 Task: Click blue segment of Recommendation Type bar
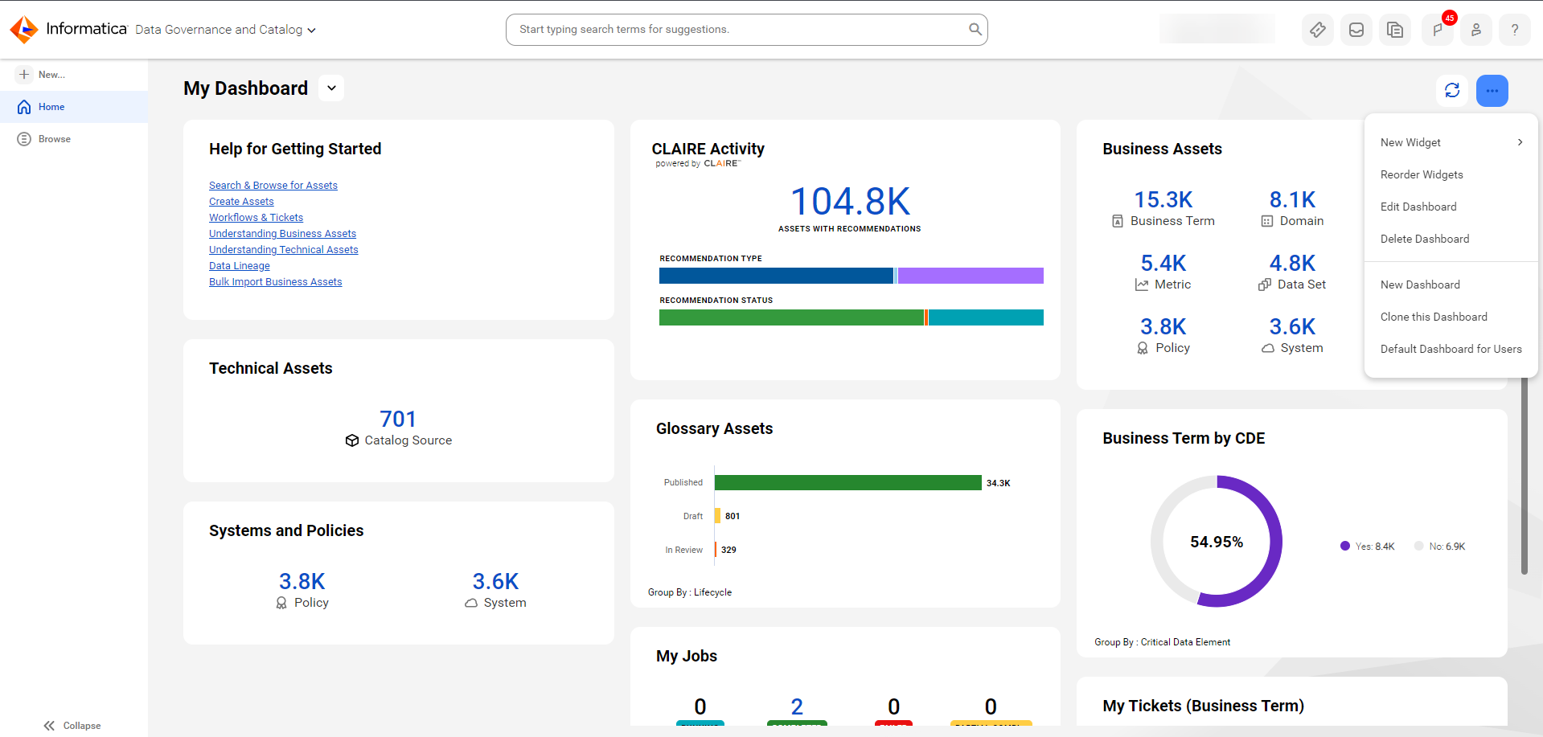click(x=776, y=276)
